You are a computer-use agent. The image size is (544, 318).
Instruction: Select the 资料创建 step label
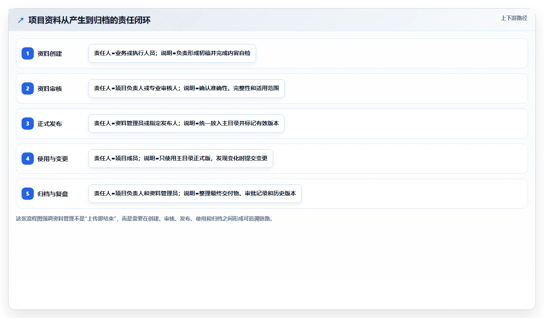click(x=50, y=53)
